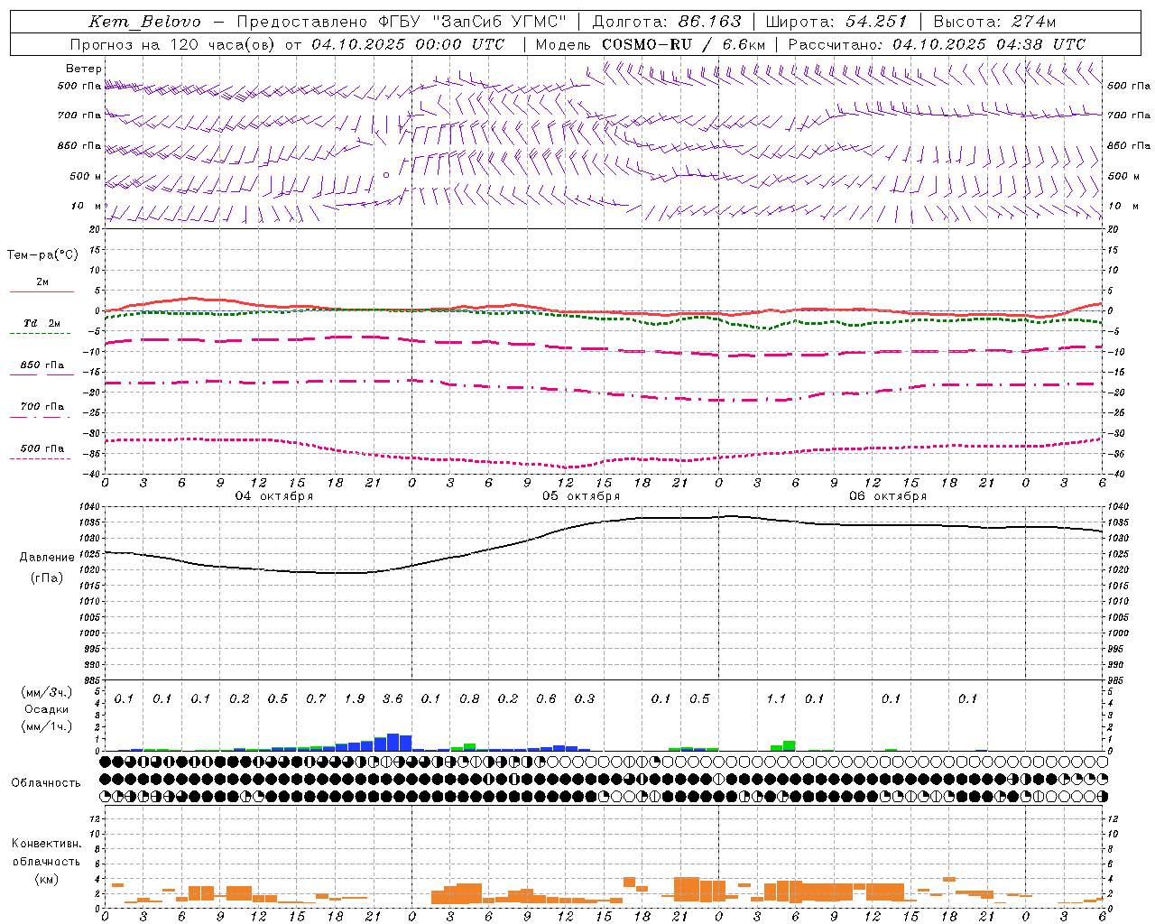The height and width of the screenshot is (924, 1155).
Task: Click the (мм/3ч.) precipitation unit label
Action: point(47,692)
